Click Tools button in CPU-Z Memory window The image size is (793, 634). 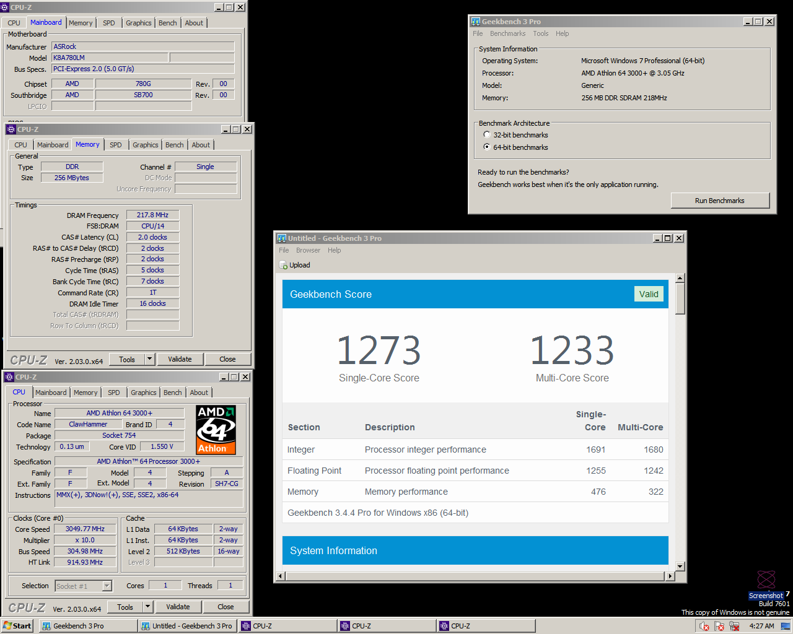(x=127, y=359)
